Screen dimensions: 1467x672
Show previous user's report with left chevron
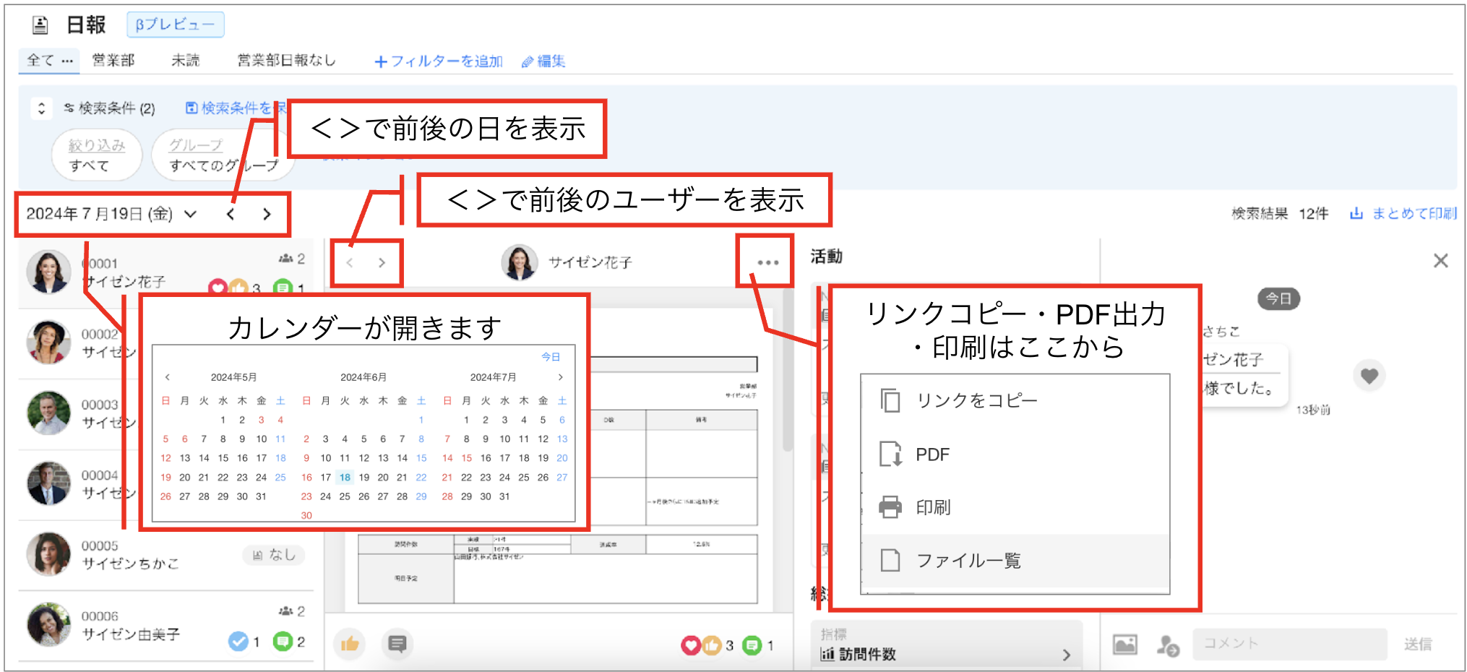(x=350, y=263)
